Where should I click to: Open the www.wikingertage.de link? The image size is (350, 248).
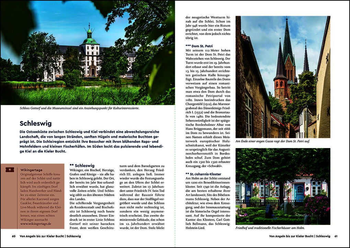click(x=36, y=224)
